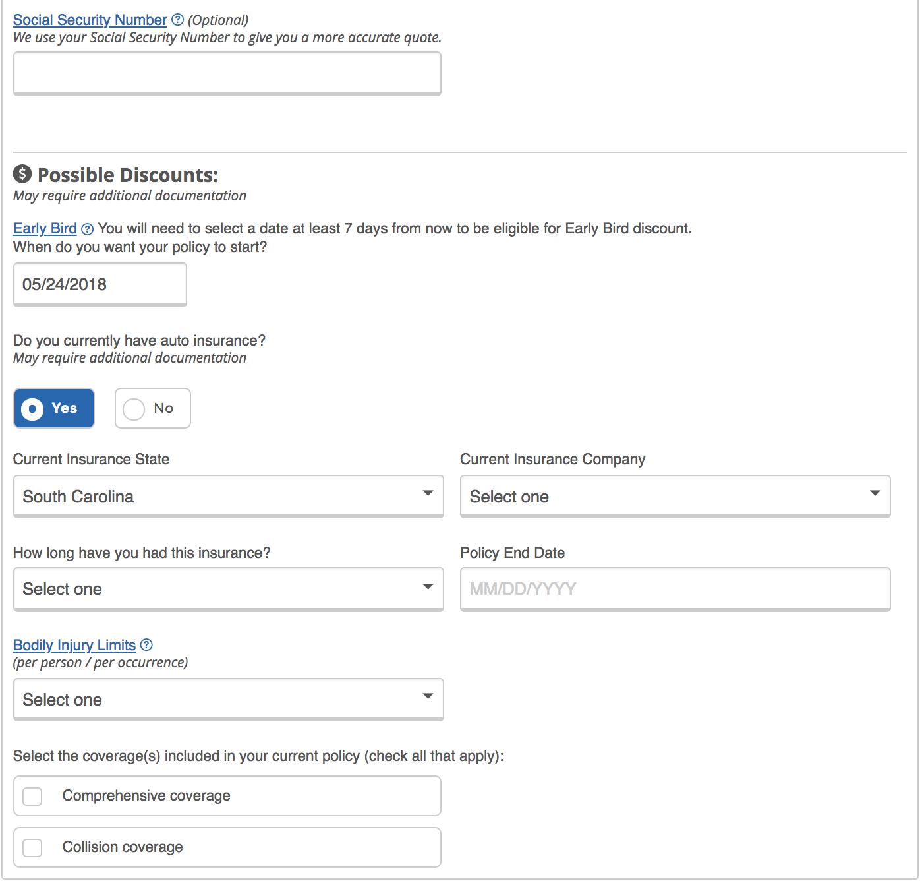Open the Current Insurance Company dropdown

tap(674, 496)
